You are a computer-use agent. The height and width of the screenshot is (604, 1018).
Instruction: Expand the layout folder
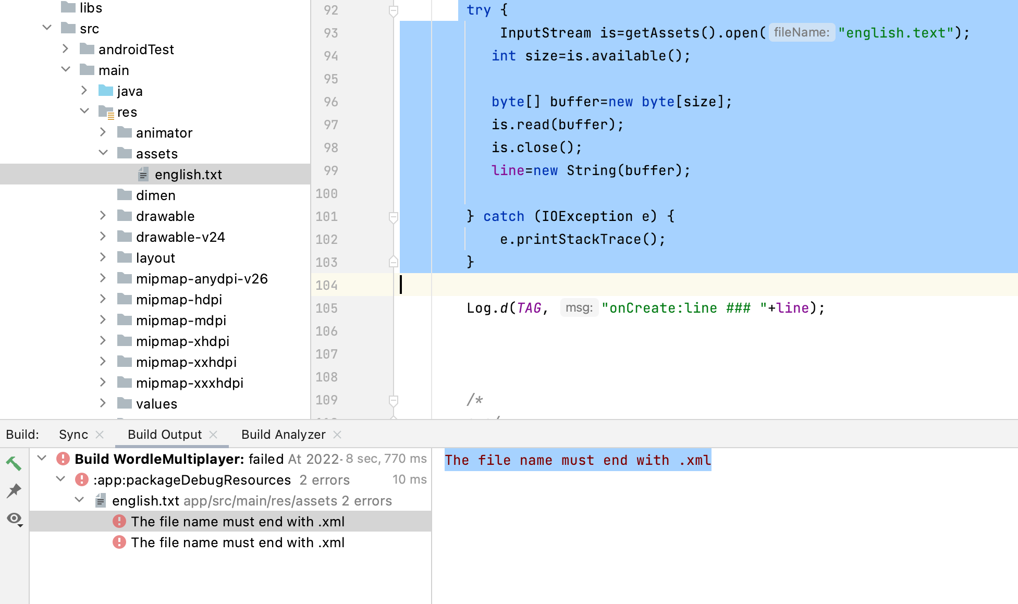tap(103, 257)
